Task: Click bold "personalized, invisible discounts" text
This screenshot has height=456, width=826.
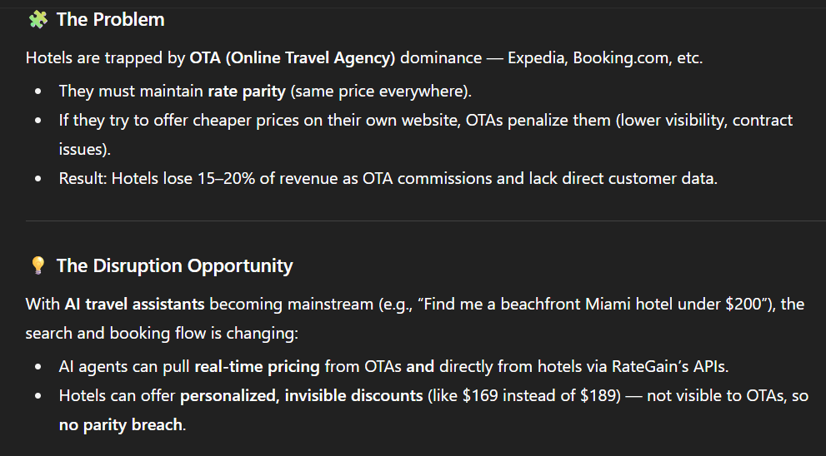Action: coord(302,395)
